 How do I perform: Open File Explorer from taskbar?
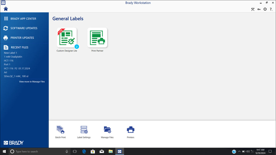(111, 151)
